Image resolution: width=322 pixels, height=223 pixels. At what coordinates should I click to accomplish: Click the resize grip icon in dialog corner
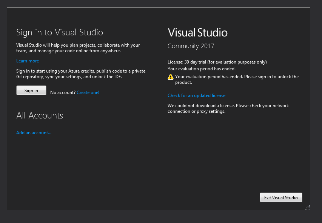point(307,208)
